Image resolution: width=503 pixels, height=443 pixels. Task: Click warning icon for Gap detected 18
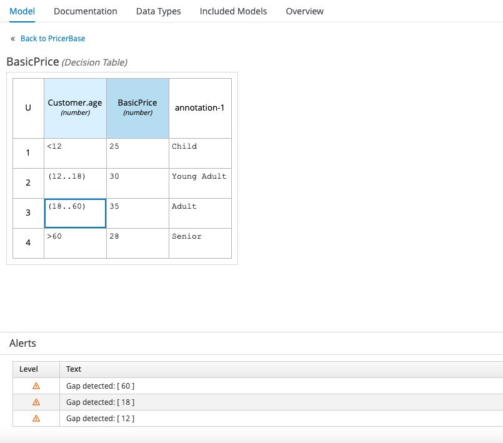[36, 402]
